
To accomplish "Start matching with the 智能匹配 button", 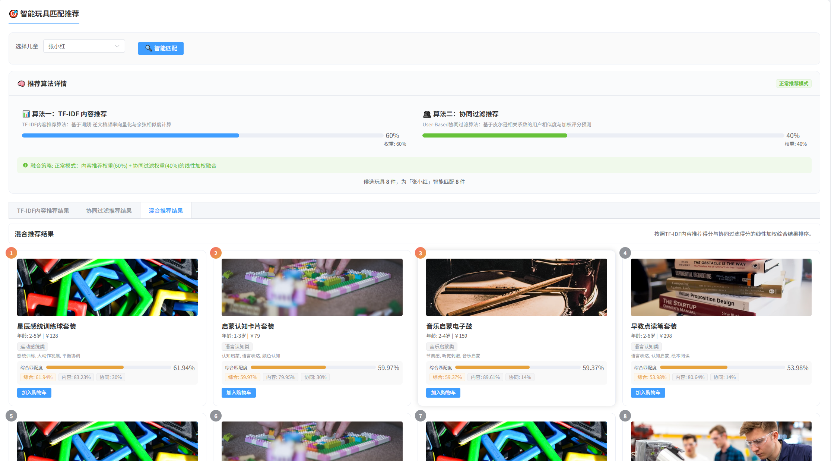I will coord(161,48).
